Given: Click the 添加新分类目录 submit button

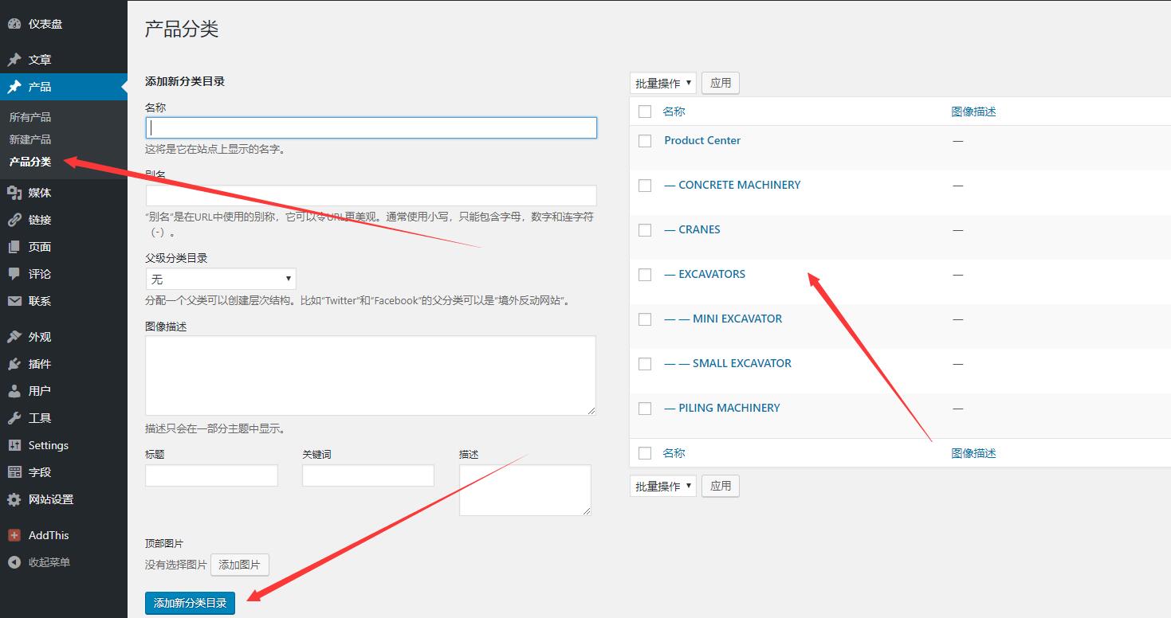Looking at the screenshot, I should 191,603.
